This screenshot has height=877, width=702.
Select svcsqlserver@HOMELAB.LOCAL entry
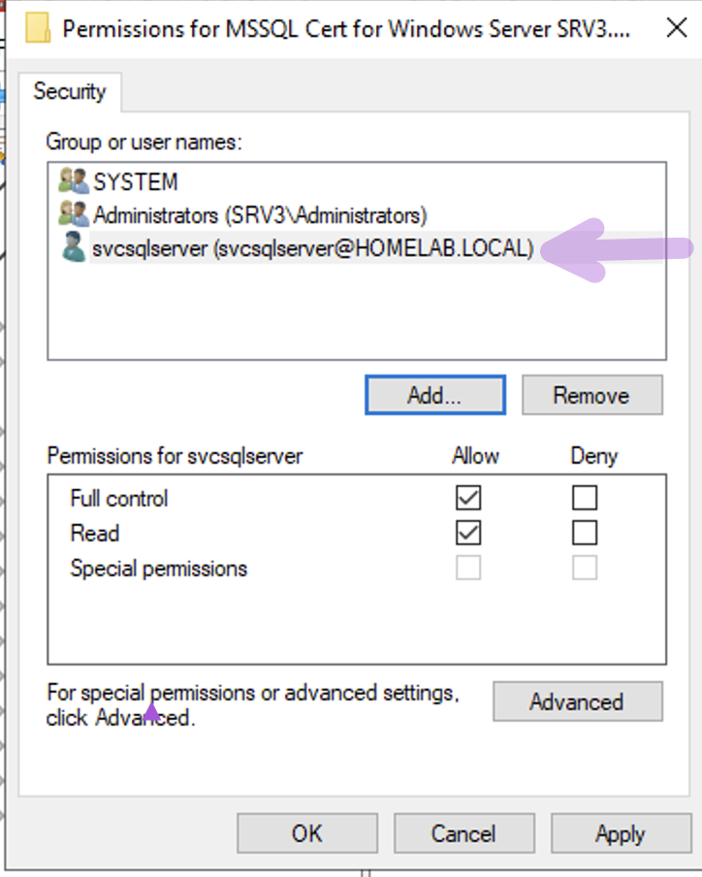click(x=313, y=248)
